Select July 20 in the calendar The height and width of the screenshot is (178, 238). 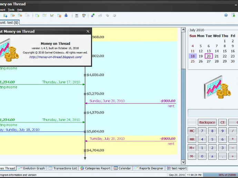click(209, 56)
